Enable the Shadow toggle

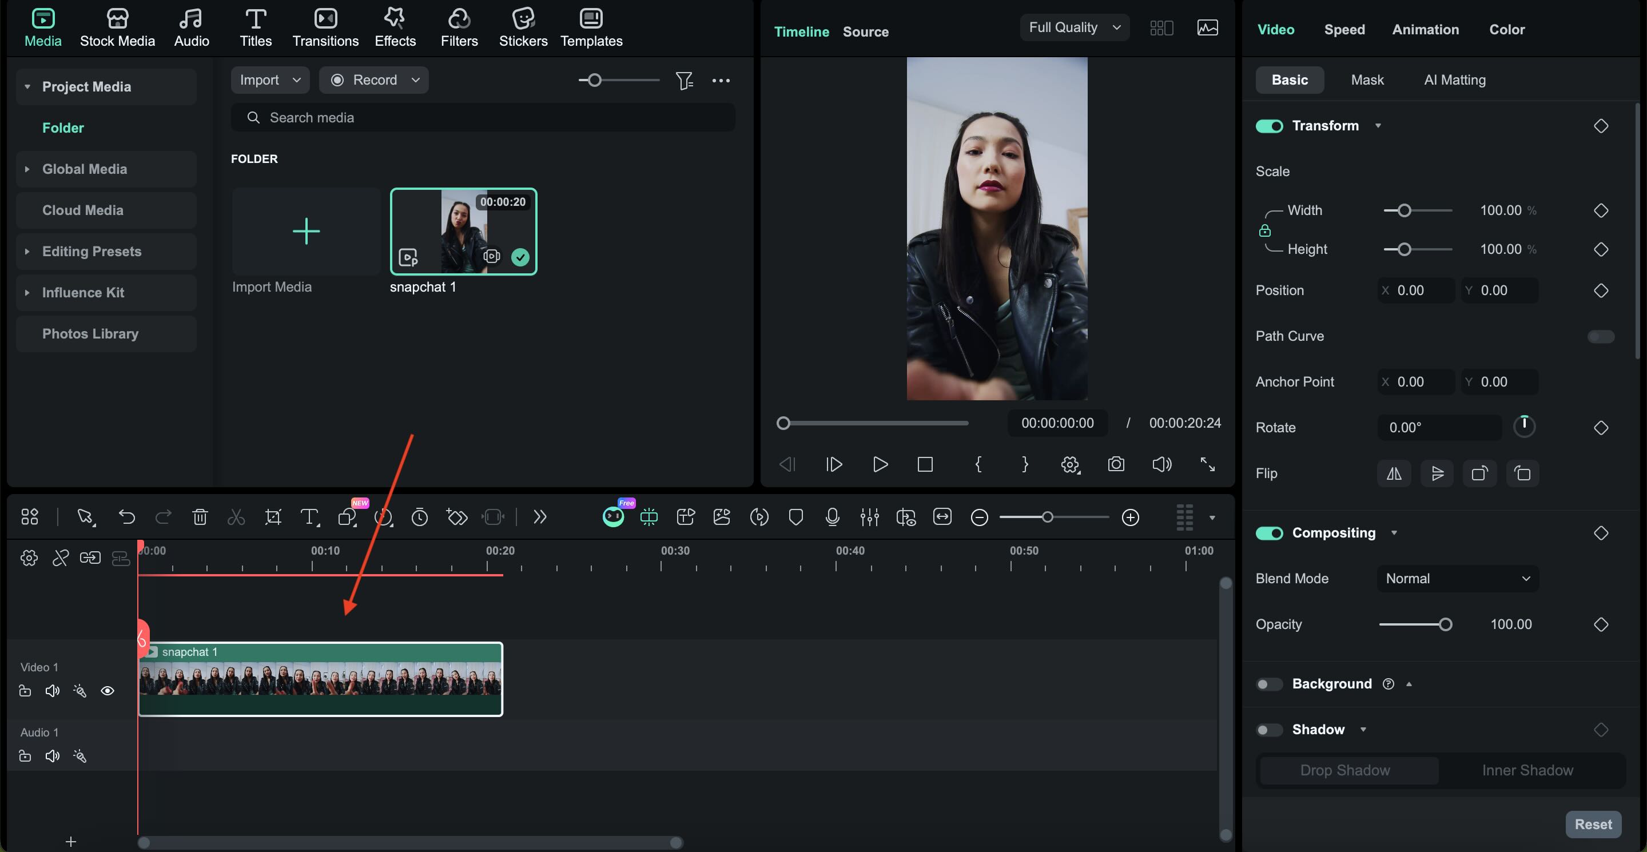tap(1269, 729)
